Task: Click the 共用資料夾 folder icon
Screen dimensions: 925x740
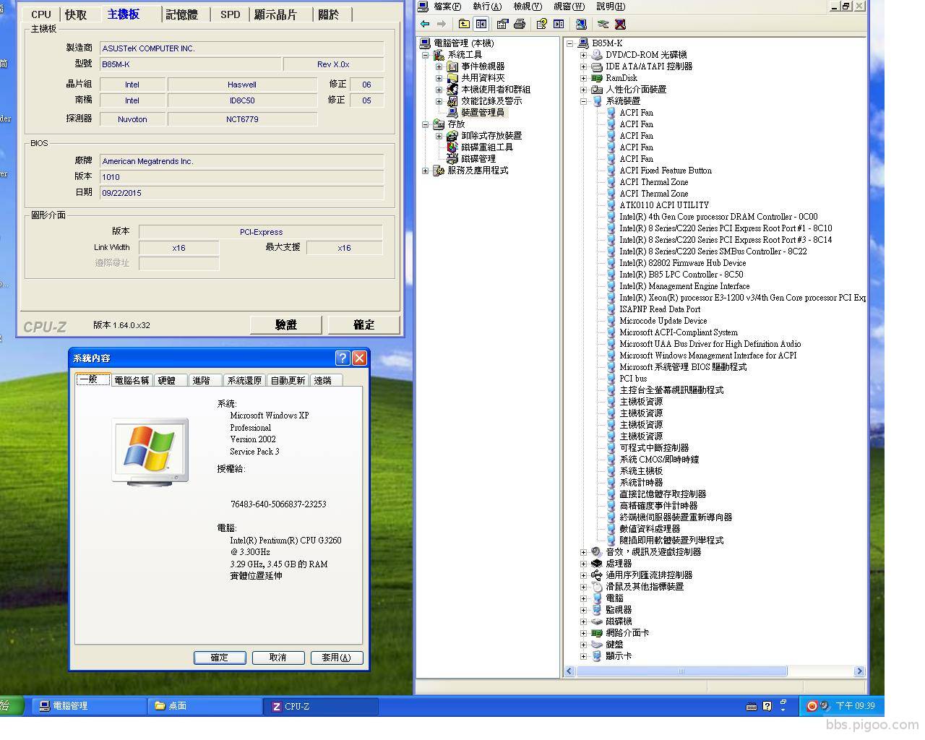Action: (452, 78)
